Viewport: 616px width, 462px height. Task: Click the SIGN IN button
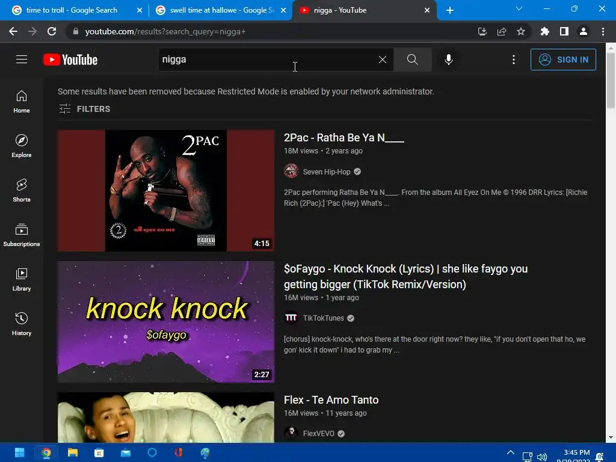pos(563,60)
